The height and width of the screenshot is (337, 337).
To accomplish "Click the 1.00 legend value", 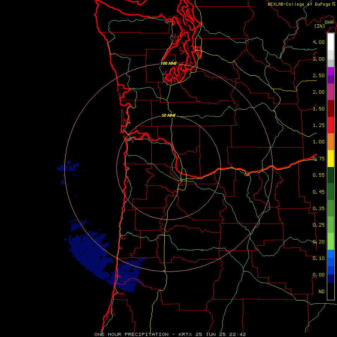I will coord(319,142).
